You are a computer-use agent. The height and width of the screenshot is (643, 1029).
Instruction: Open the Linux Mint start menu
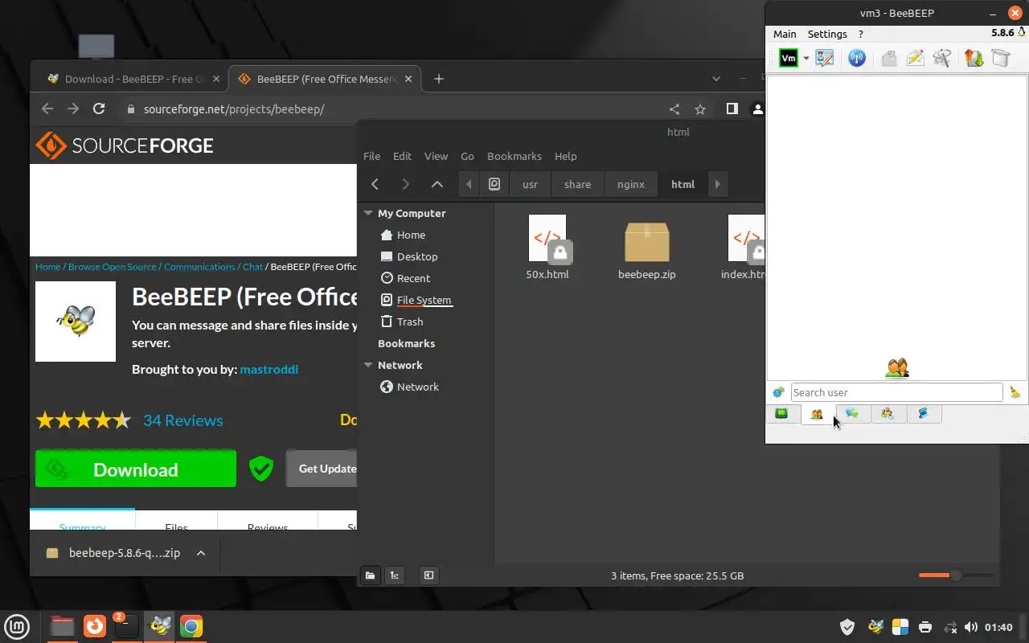pyautogui.click(x=18, y=626)
